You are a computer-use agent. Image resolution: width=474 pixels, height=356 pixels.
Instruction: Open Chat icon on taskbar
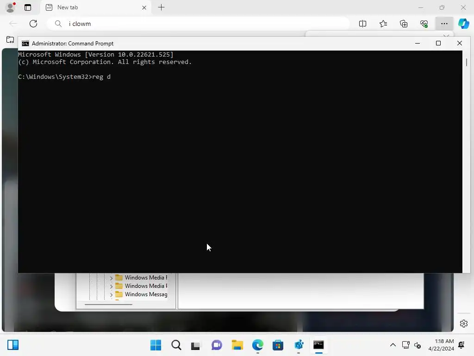[217, 345]
